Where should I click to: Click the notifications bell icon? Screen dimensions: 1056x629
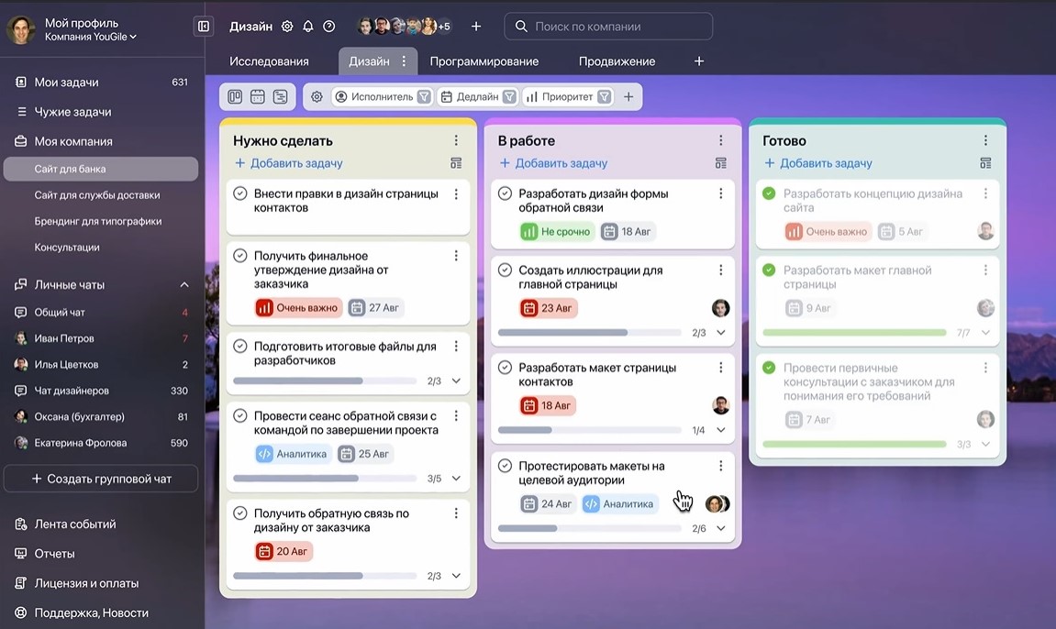coord(308,27)
